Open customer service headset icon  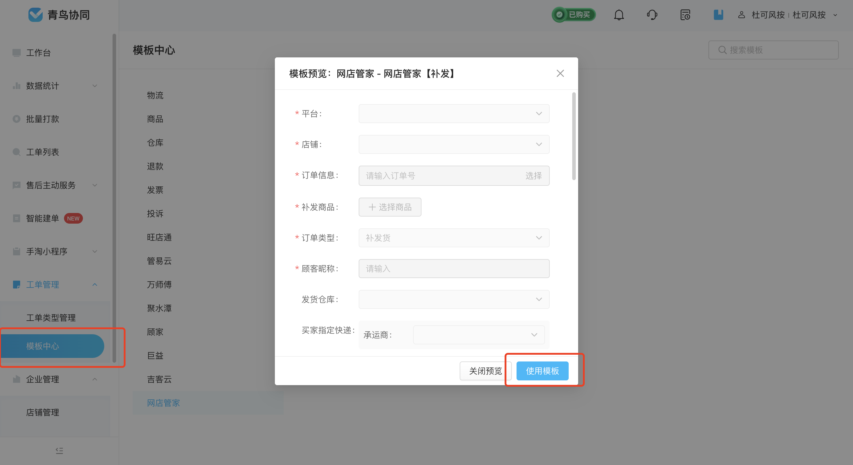(x=652, y=15)
